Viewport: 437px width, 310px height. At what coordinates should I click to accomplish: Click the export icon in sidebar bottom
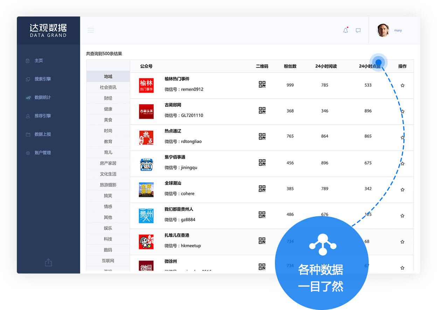tap(48, 262)
